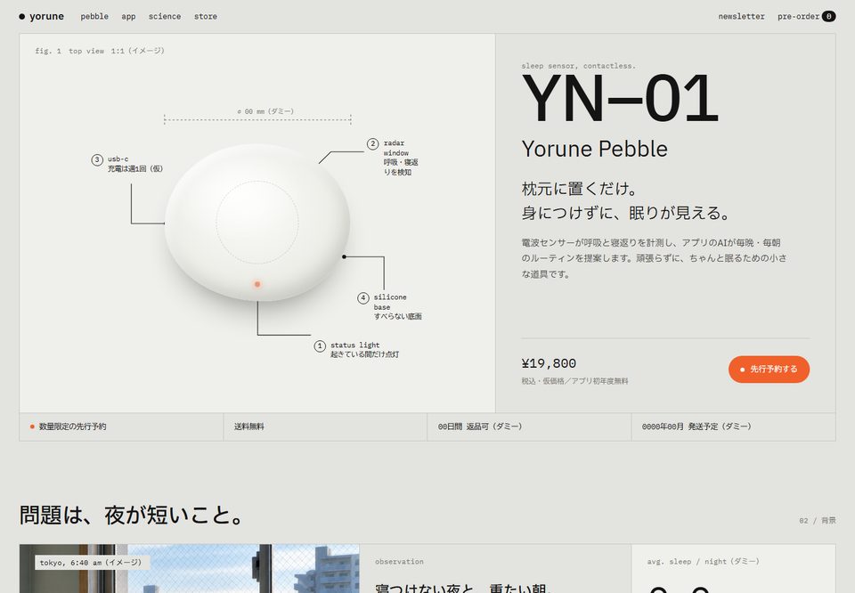The width and height of the screenshot is (855, 593).
Task: Click the '送料無料' info item
Action: point(326,426)
